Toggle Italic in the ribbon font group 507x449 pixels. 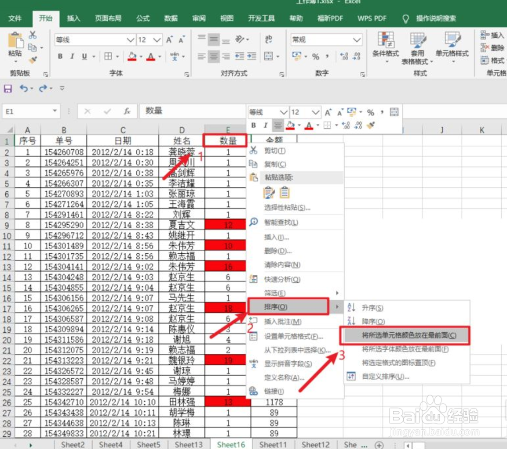(72, 57)
